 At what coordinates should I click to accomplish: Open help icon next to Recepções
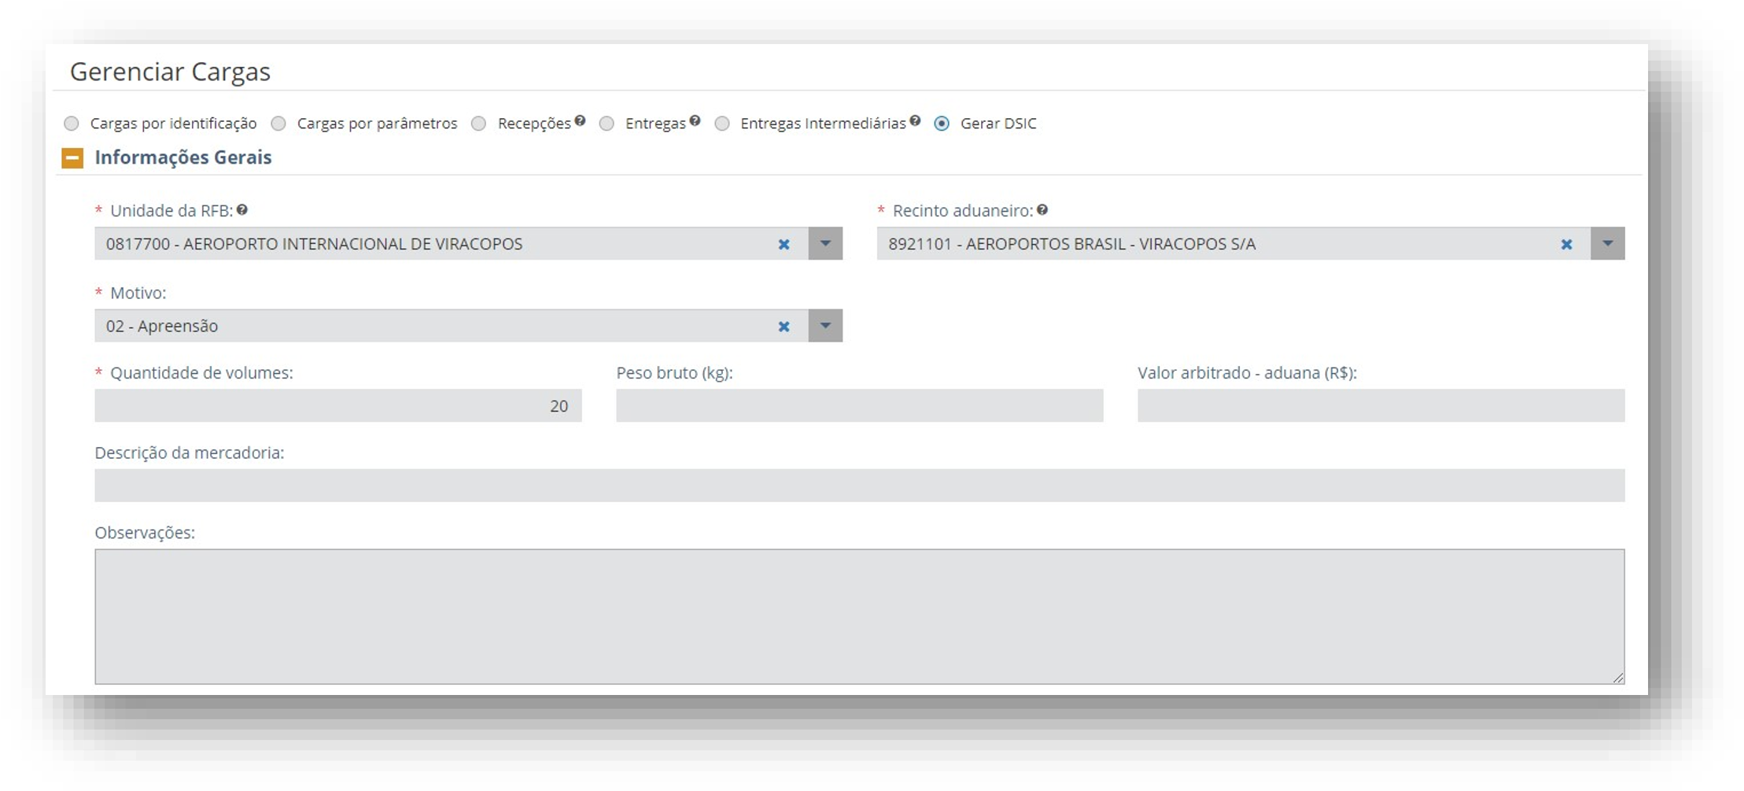pyautogui.click(x=580, y=120)
